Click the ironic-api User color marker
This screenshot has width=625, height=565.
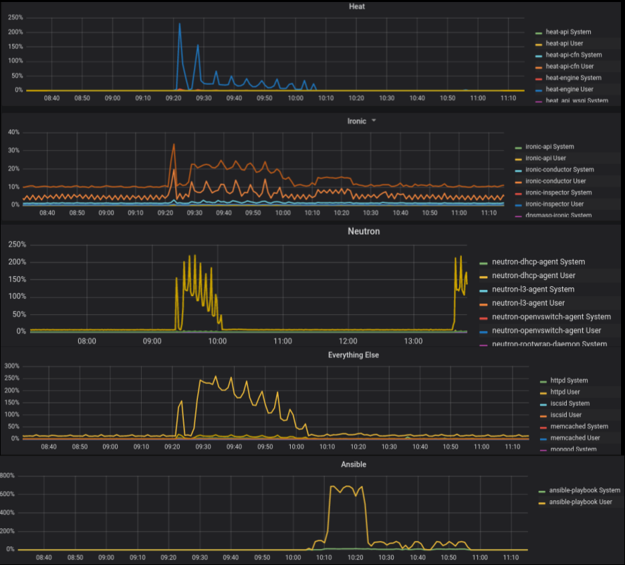click(517, 158)
